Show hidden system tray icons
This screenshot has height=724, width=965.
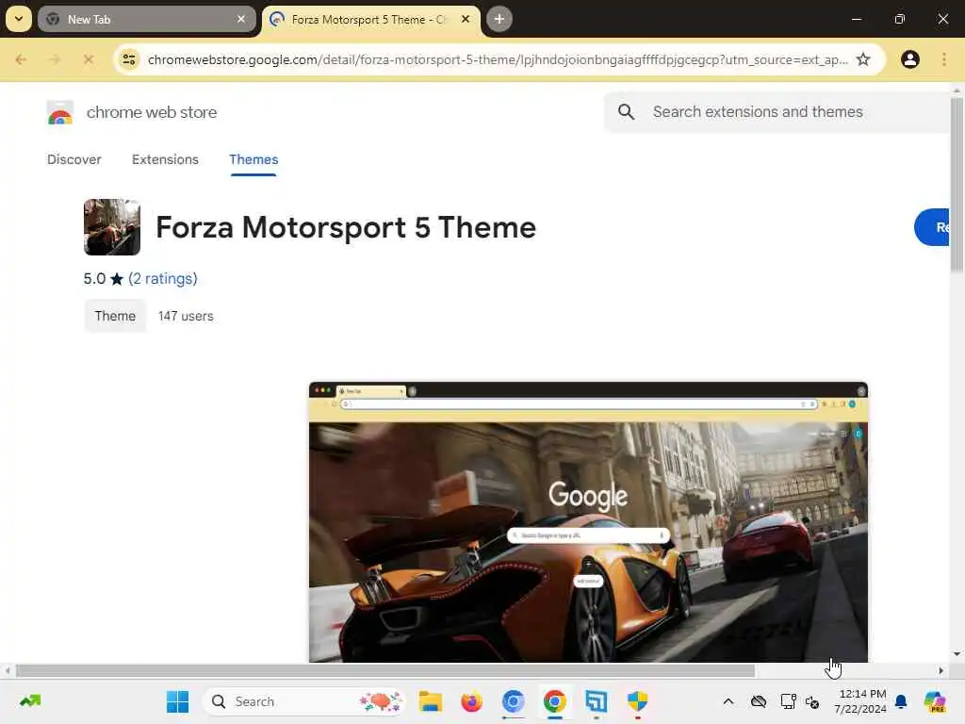(728, 701)
